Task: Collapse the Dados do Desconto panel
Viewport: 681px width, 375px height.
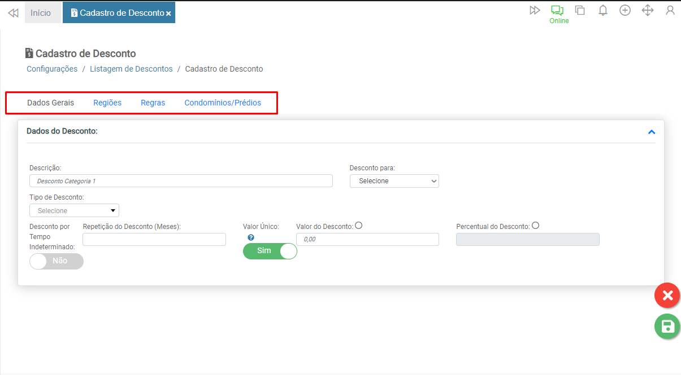Action: point(652,132)
